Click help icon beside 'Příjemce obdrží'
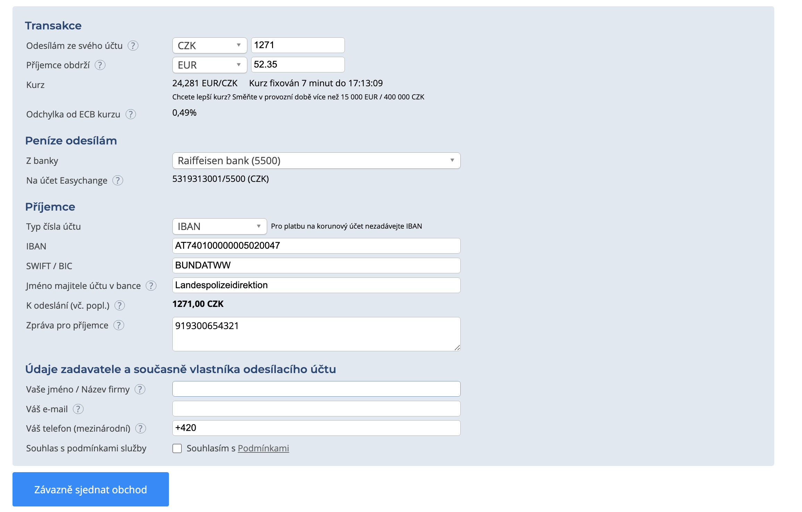The width and height of the screenshot is (802, 512). tap(100, 65)
